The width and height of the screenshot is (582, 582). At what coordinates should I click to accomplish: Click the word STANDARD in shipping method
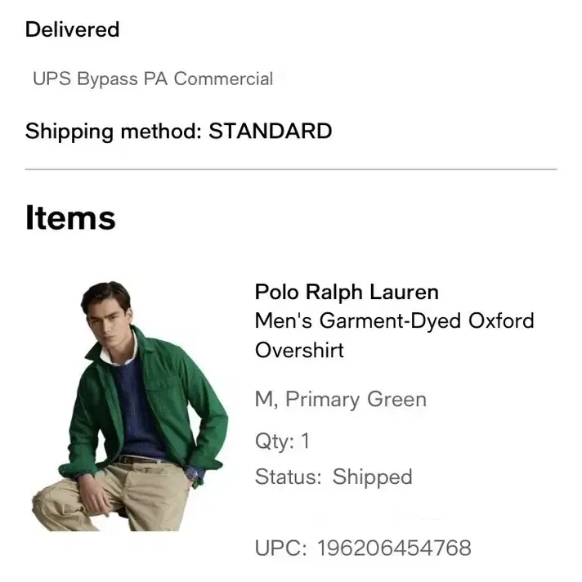(x=271, y=131)
